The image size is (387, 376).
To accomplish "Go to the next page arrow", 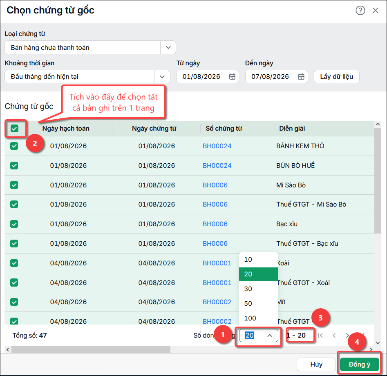I will (347, 335).
